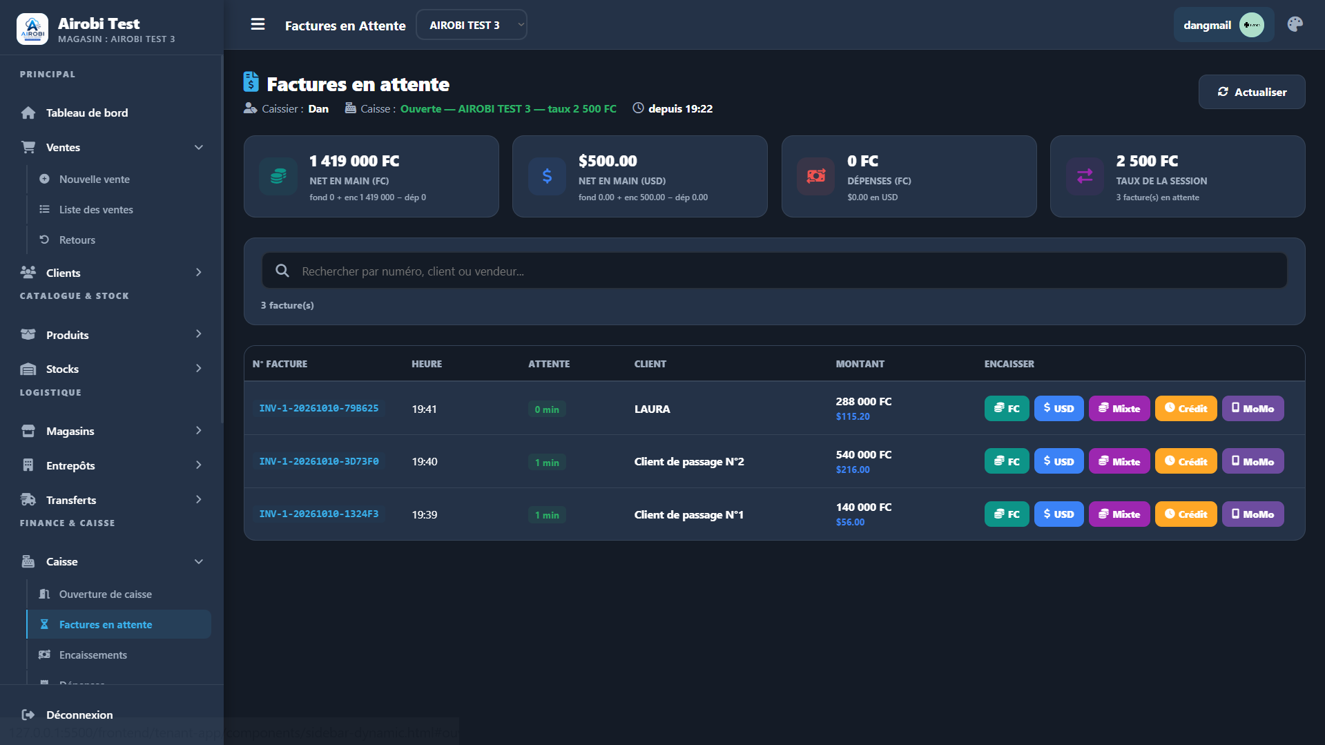Expand the Produits submenu chevron
Viewport: 1325px width, 745px height.
click(199, 334)
